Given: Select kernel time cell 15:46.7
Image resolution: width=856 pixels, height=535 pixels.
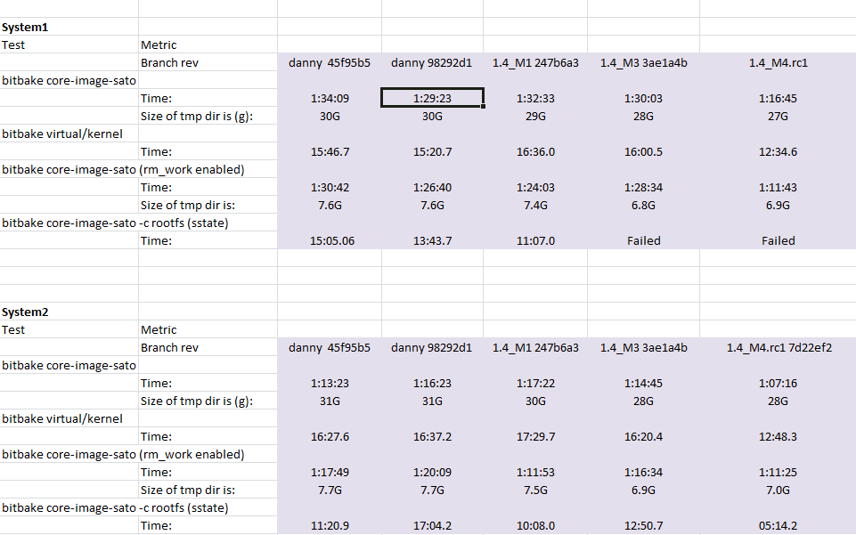Looking at the screenshot, I should [x=330, y=151].
